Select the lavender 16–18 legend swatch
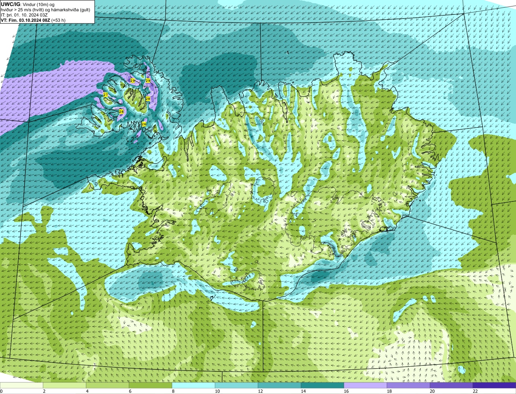The image size is (516, 394). click(x=366, y=385)
